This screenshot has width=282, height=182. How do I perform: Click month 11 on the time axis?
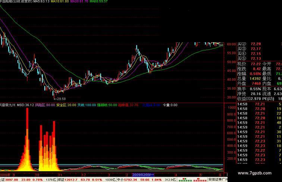pyautogui.click(x=60, y=175)
